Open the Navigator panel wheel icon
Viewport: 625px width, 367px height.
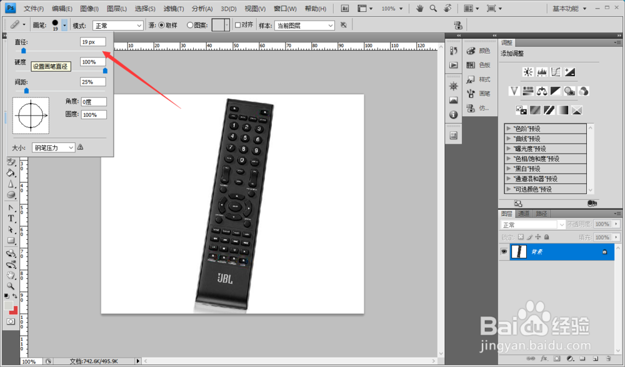pyautogui.click(x=454, y=86)
